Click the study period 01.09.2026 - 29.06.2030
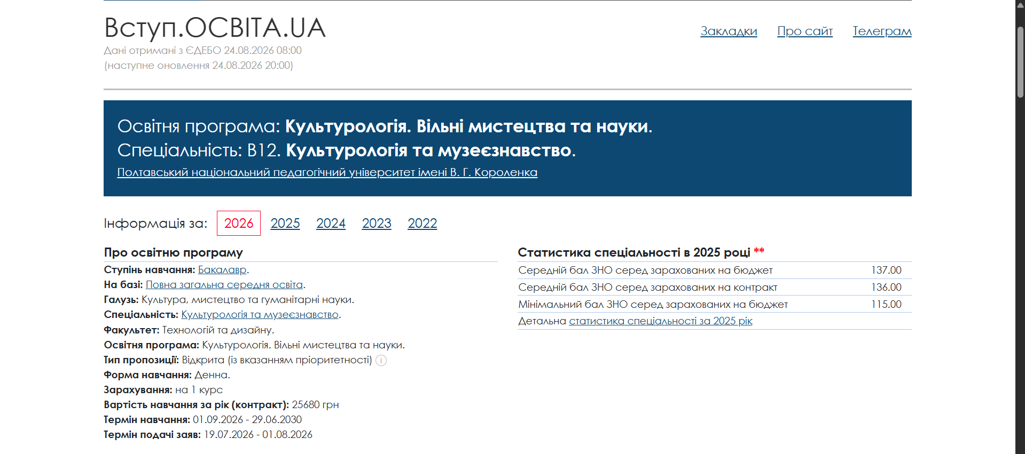1025x454 pixels. 247,420
